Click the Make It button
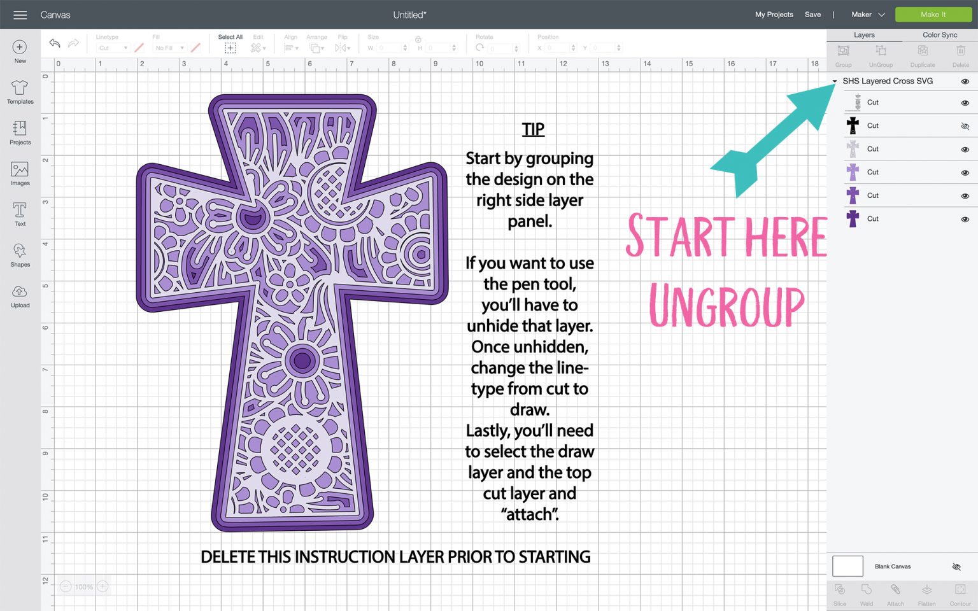 tap(933, 14)
